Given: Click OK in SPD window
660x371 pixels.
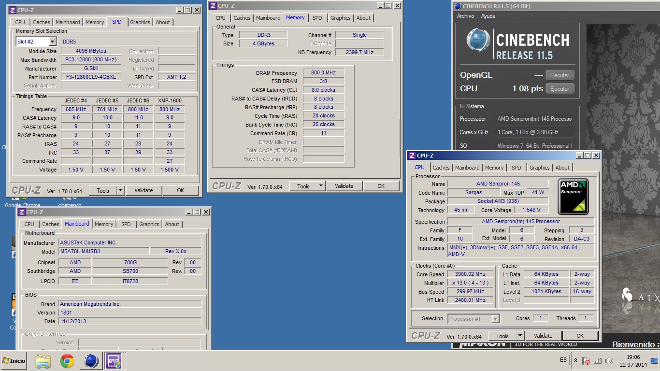Looking at the screenshot, I should pos(180,190).
